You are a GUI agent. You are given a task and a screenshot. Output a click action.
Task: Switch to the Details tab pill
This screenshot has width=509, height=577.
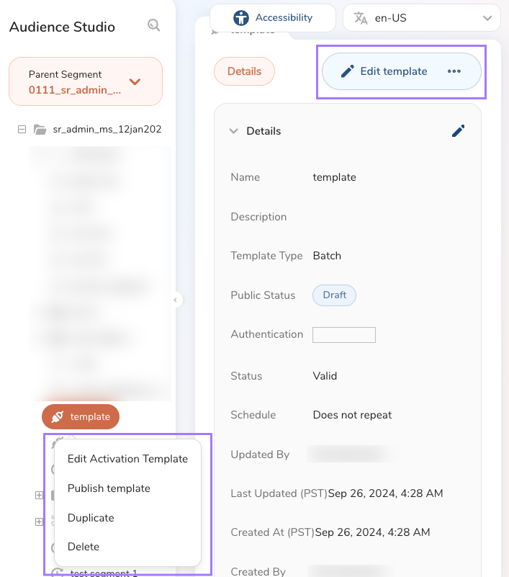pyautogui.click(x=244, y=71)
